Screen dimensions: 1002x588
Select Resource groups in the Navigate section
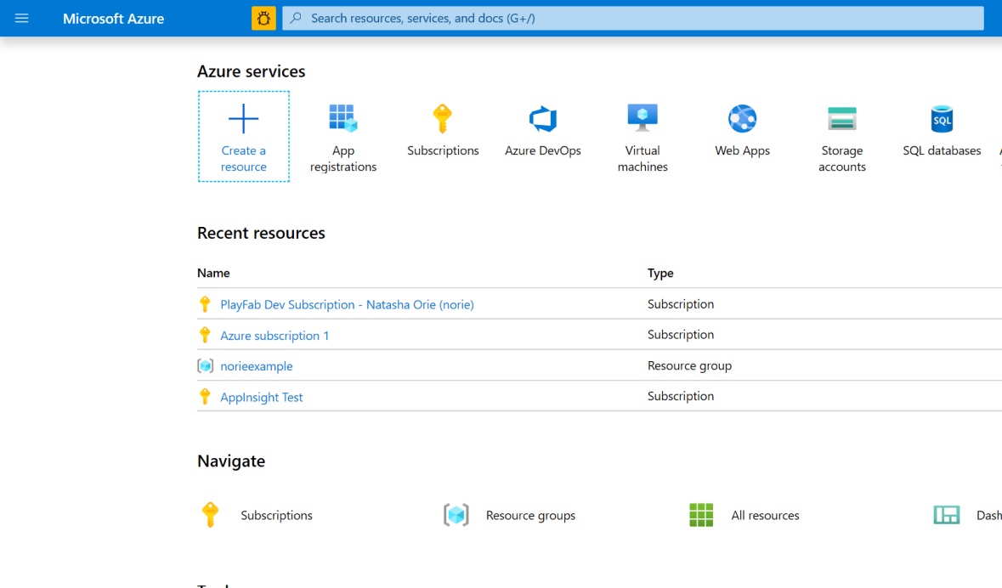(x=509, y=515)
